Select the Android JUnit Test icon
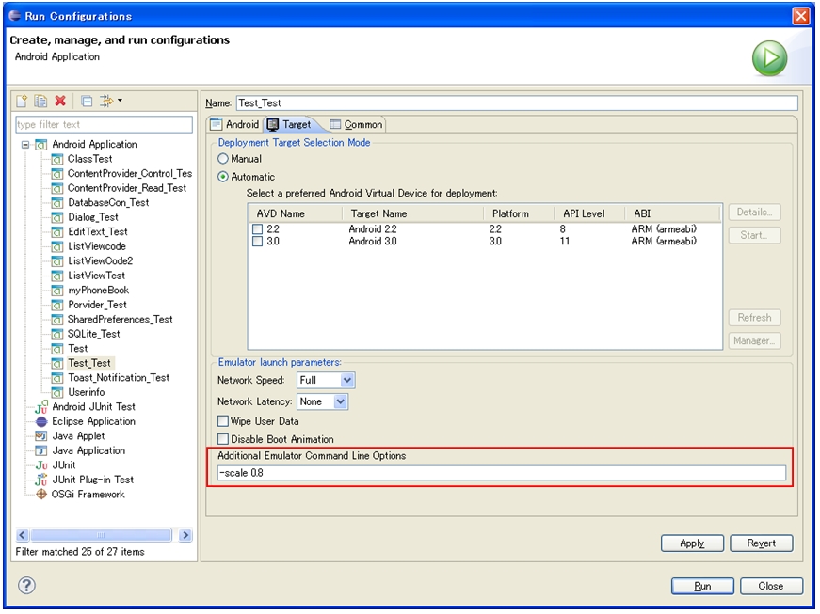Viewport: 820px width, 614px height. (x=40, y=407)
